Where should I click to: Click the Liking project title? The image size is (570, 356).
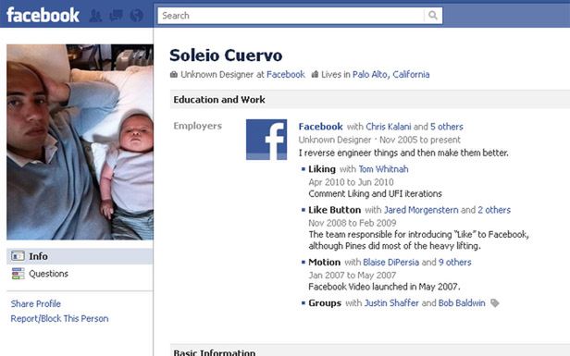322,169
